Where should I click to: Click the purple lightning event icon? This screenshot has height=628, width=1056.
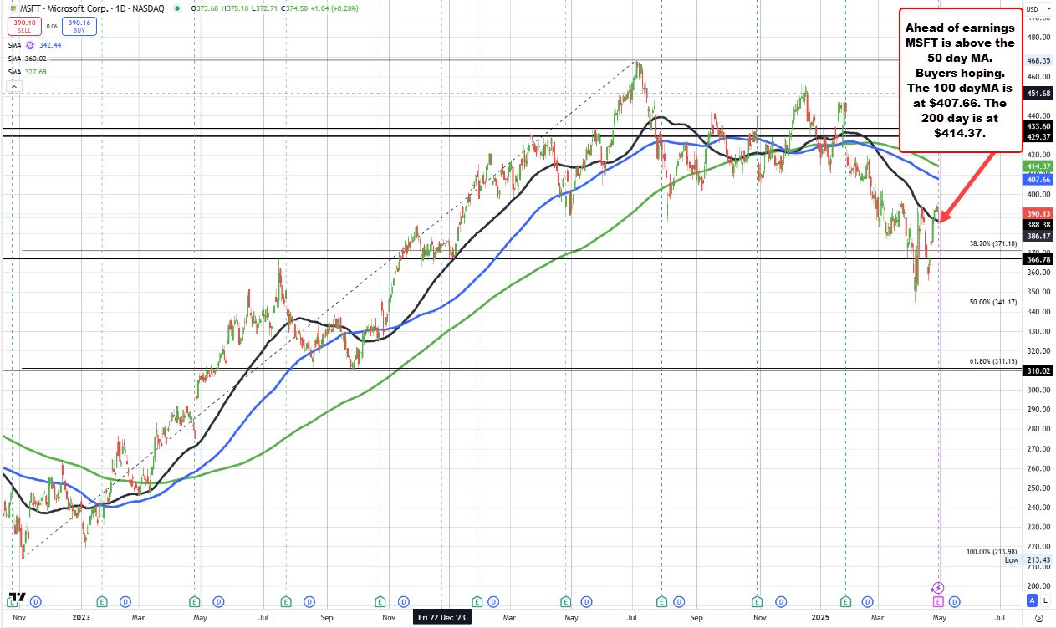tap(937, 588)
